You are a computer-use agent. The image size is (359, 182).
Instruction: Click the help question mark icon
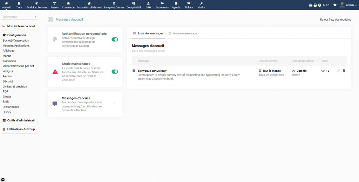point(320,5)
